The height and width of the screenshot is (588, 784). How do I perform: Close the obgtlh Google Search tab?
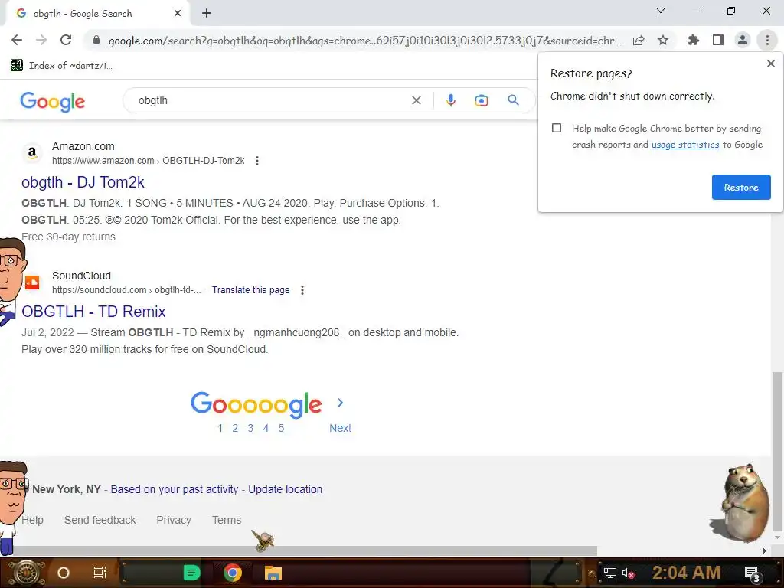[x=178, y=14]
